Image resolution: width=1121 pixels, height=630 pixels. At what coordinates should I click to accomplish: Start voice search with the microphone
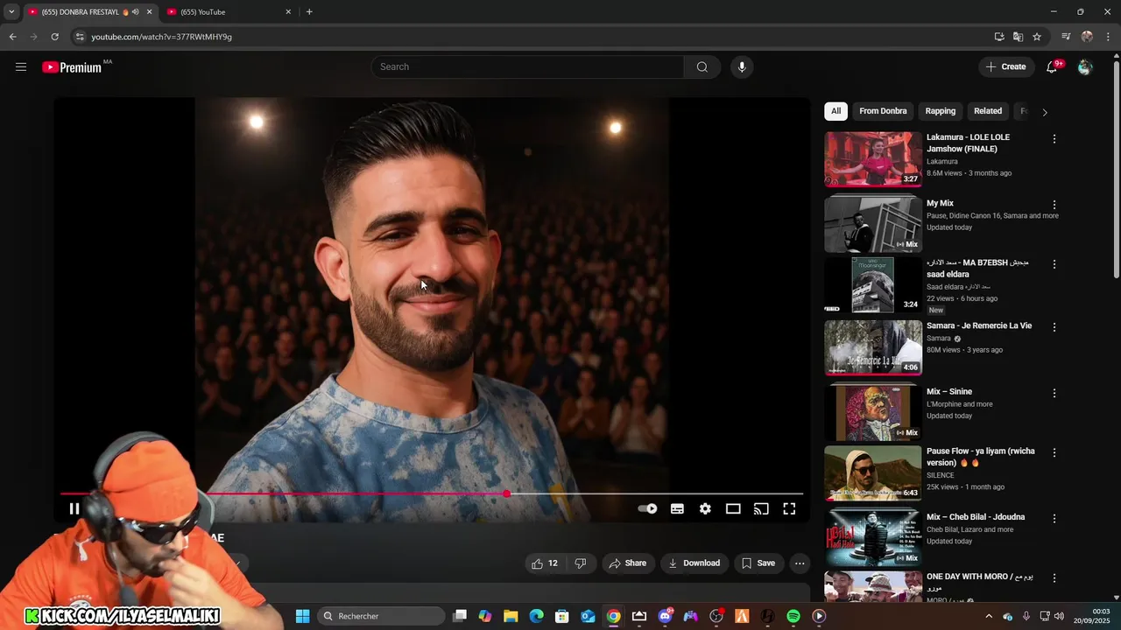click(x=742, y=67)
